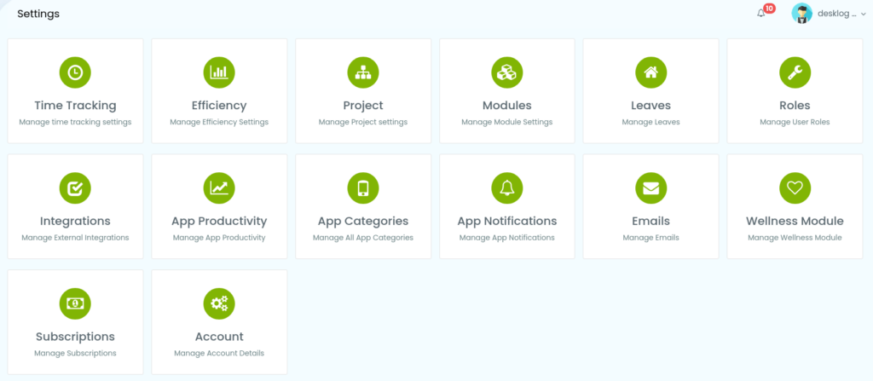Image resolution: width=873 pixels, height=381 pixels.
Task: Click 'Manage Wellness Module' description text
Action: pyautogui.click(x=795, y=238)
